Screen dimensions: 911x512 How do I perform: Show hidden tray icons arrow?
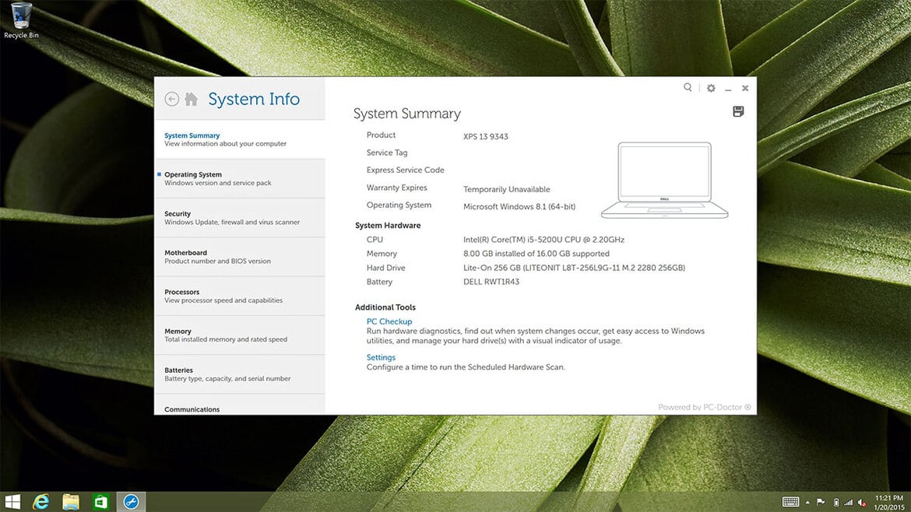point(807,503)
